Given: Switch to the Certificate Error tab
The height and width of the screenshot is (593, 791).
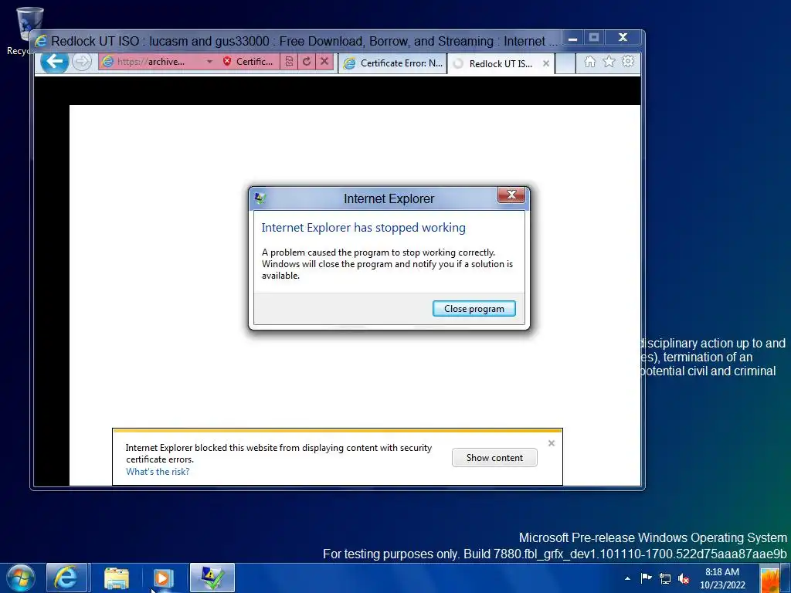Looking at the screenshot, I should coord(392,63).
